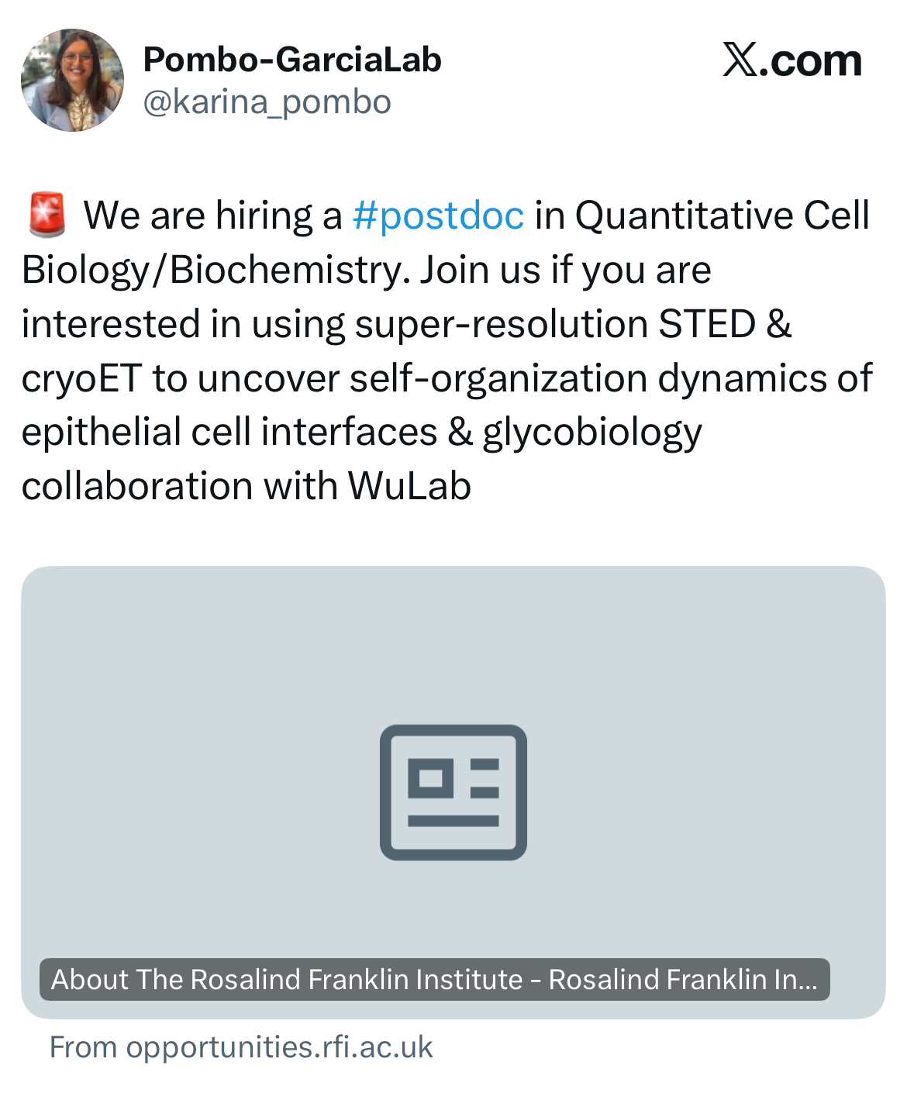
Task: Click the article placeholder icon in the card
Action: (x=453, y=791)
